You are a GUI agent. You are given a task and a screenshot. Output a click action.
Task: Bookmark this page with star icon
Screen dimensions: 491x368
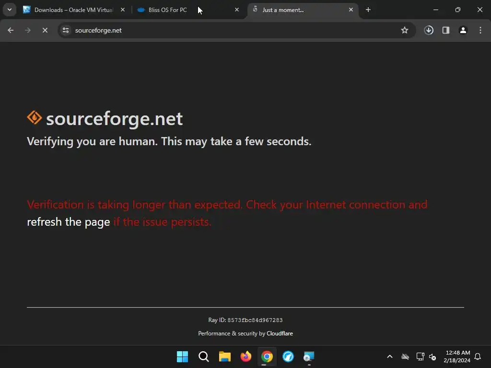(405, 30)
